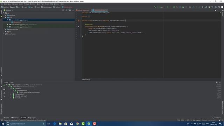
Task: Open Microsoft Store from taskbar
Action: [x=66, y=124]
